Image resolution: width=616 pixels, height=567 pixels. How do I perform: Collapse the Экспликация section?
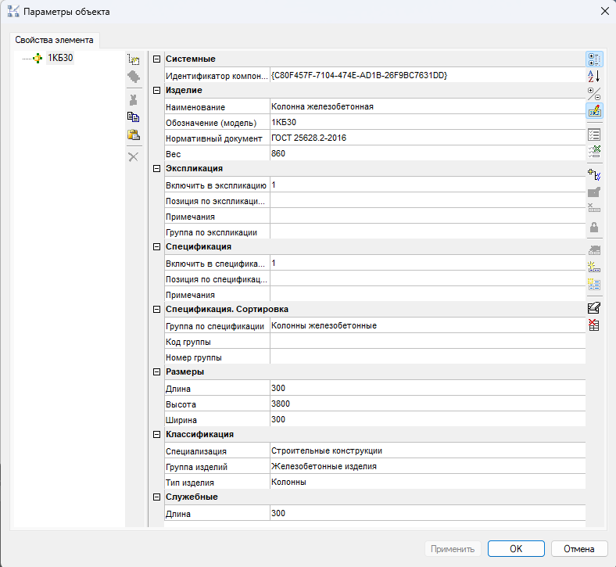pos(157,168)
